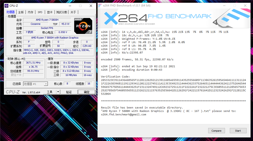Click the 7 纳米 process value
The width and height of the screenshot is (253, 141).
point(29,32)
